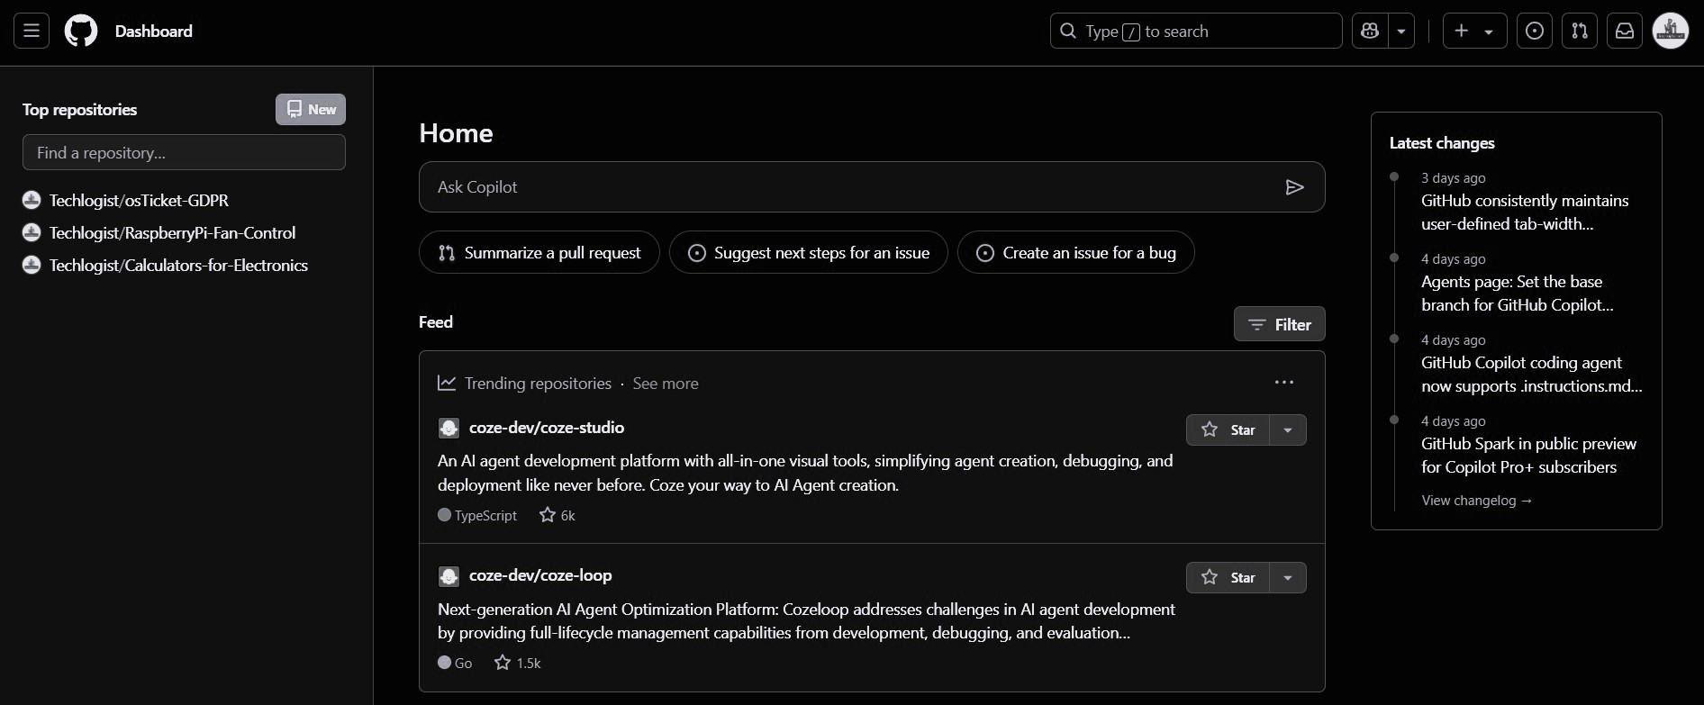Screen dimensions: 1704x705
Task: Star the coze-dev/coze-loop repository
Action: (1228, 577)
